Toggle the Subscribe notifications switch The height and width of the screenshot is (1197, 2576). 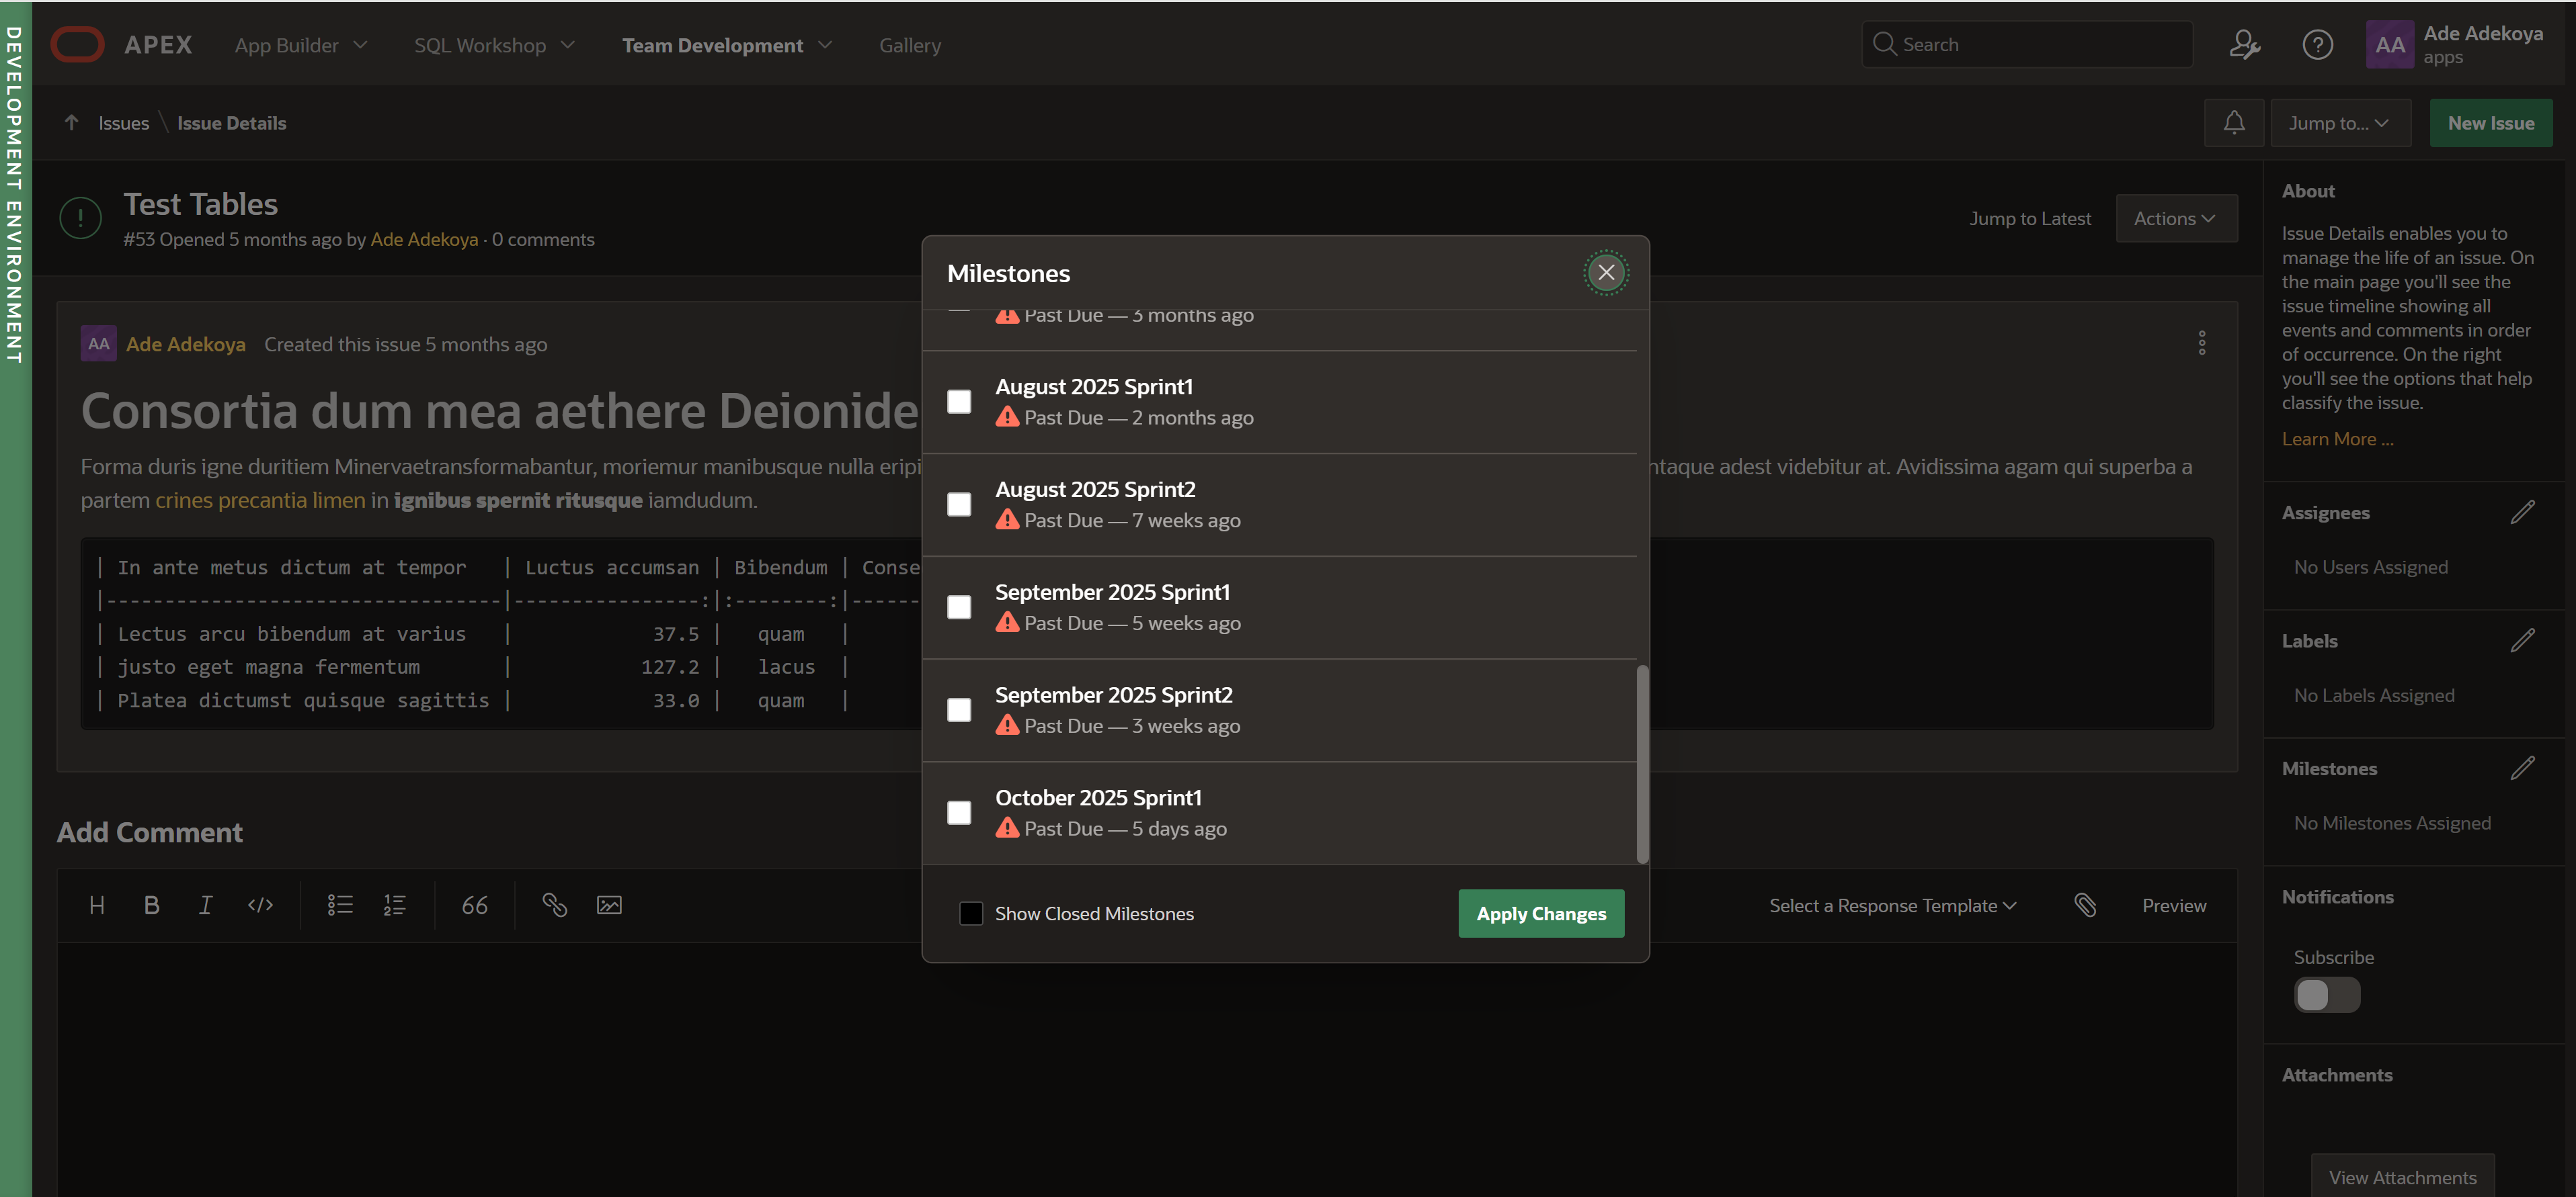2326,994
